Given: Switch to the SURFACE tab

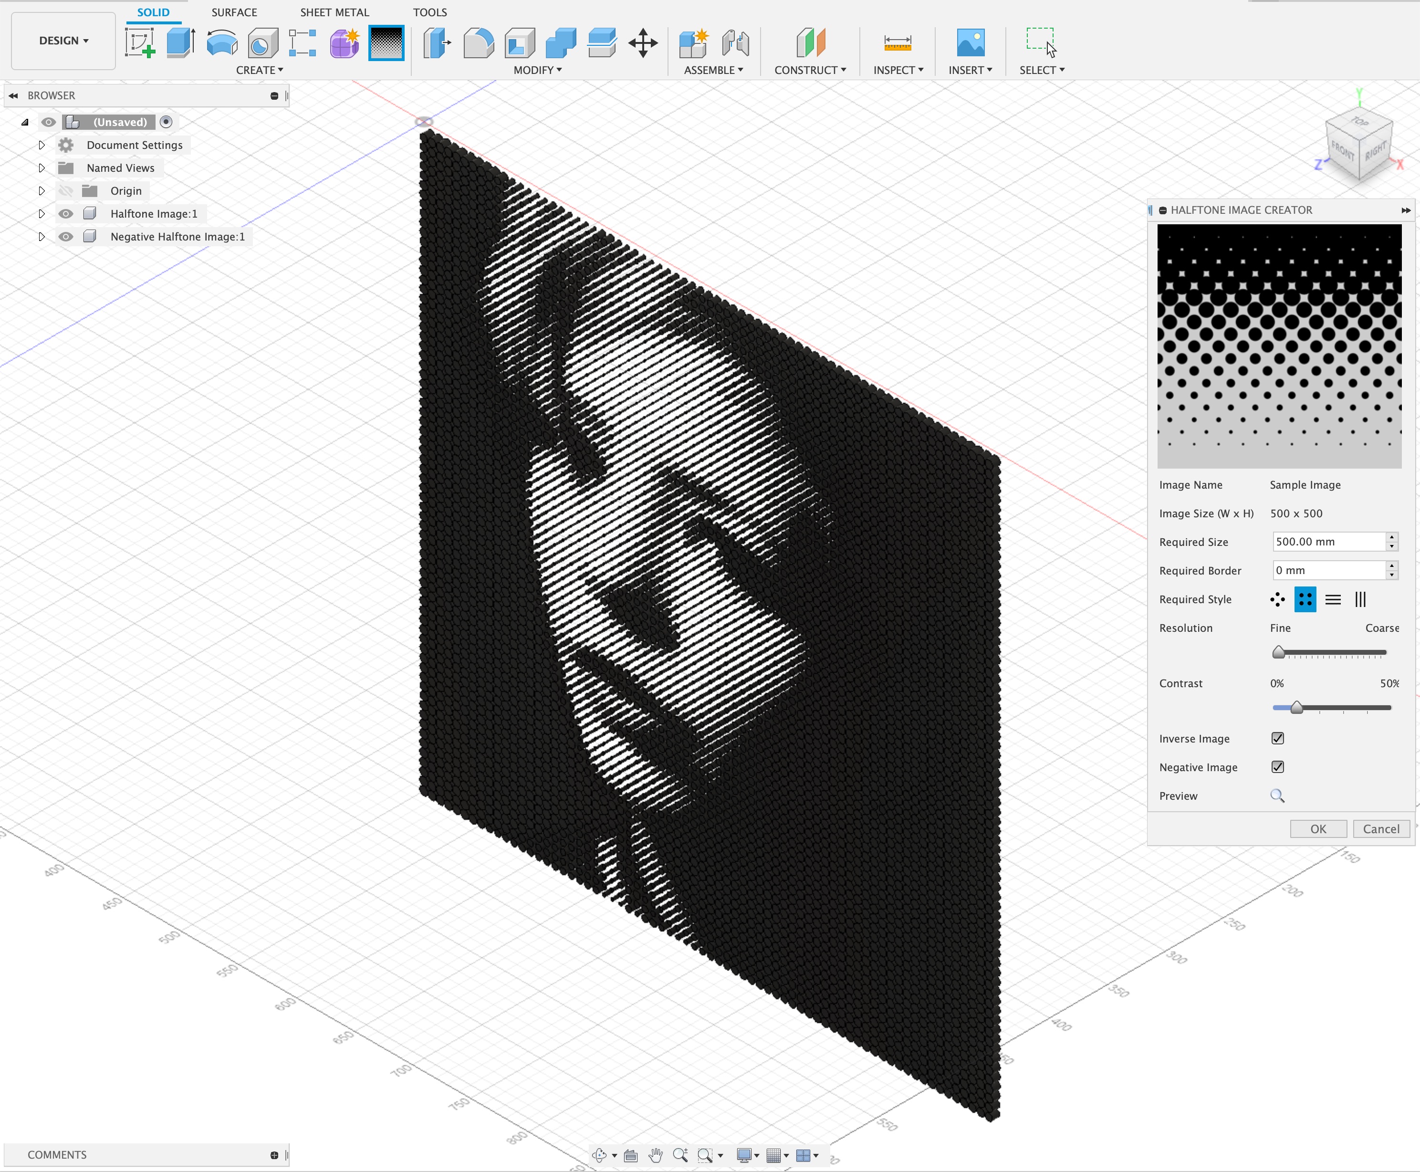Looking at the screenshot, I should 233,12.
